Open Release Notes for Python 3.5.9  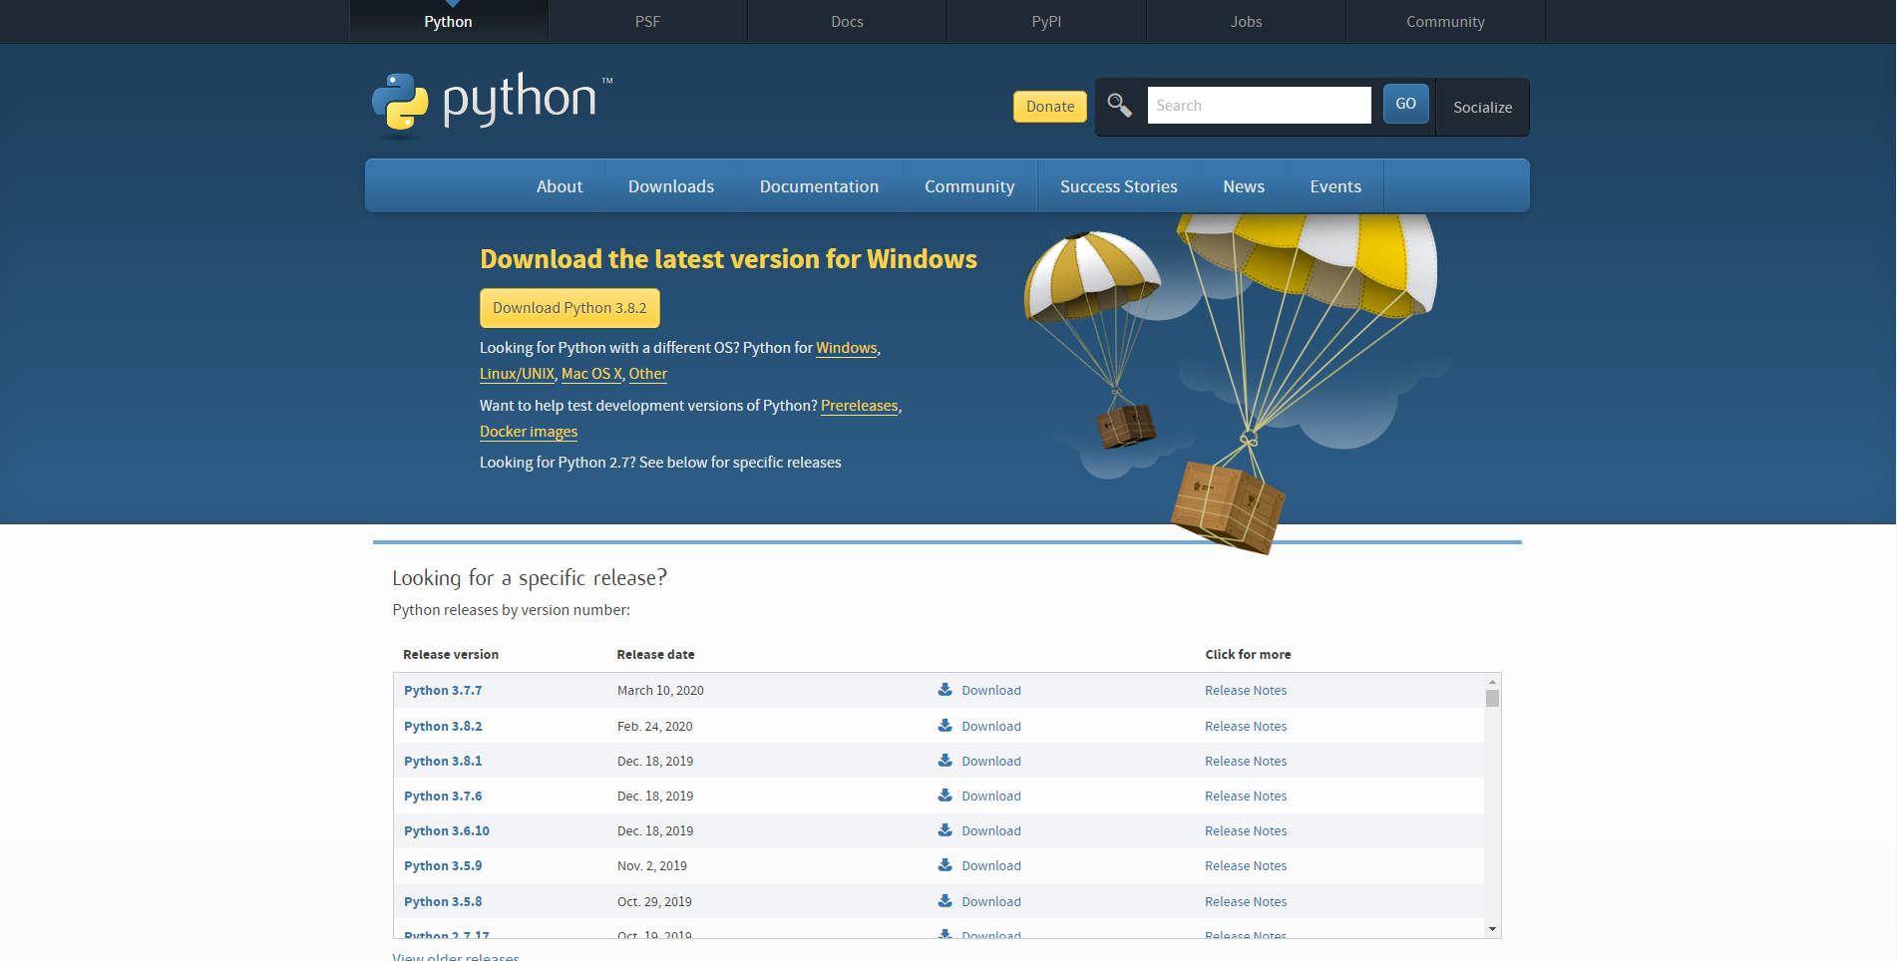[1246, 865]
